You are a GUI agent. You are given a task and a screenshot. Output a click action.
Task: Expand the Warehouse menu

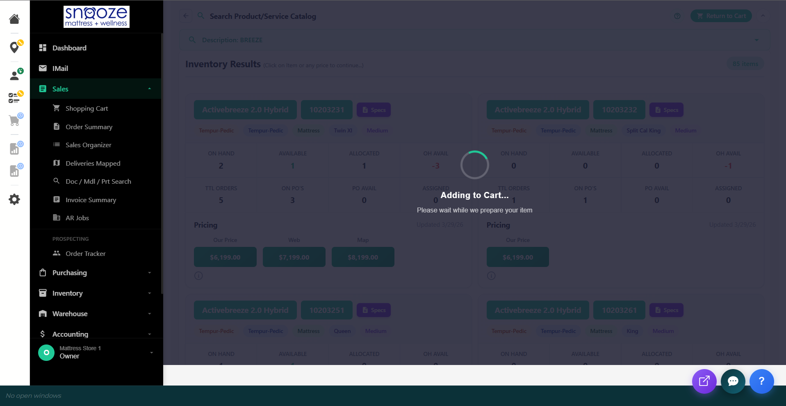pos(96,313)
